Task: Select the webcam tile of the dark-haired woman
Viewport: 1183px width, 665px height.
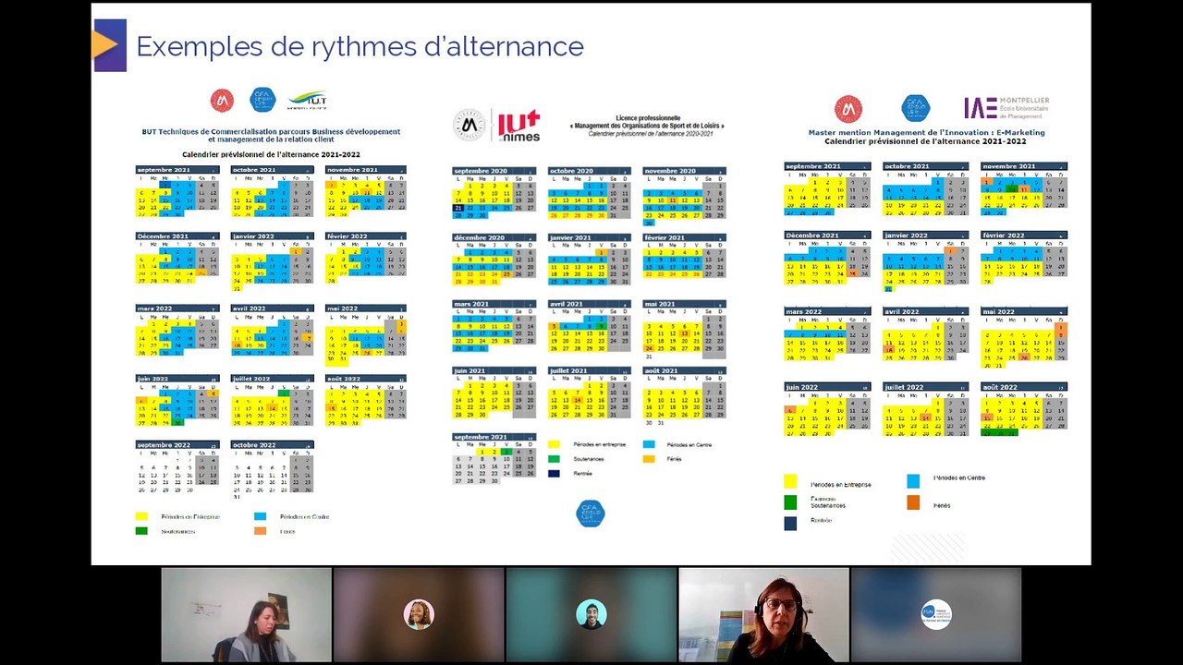Action: tap(246, 614)
